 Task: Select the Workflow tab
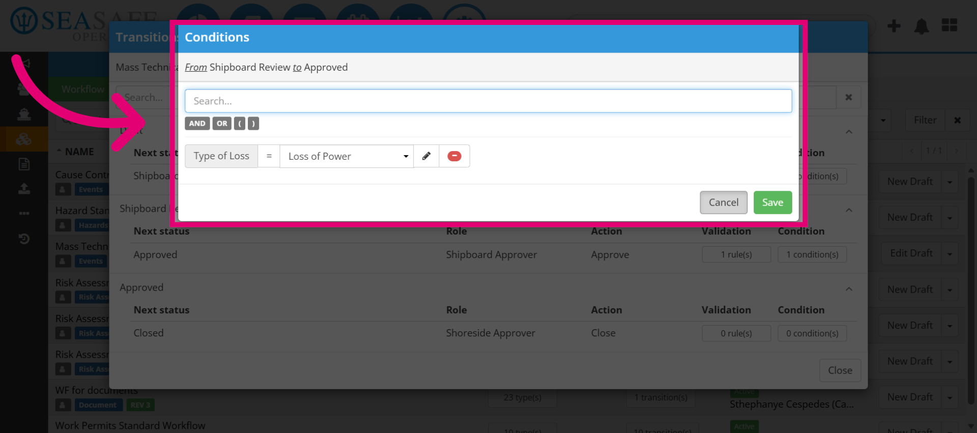coord(83,89)
